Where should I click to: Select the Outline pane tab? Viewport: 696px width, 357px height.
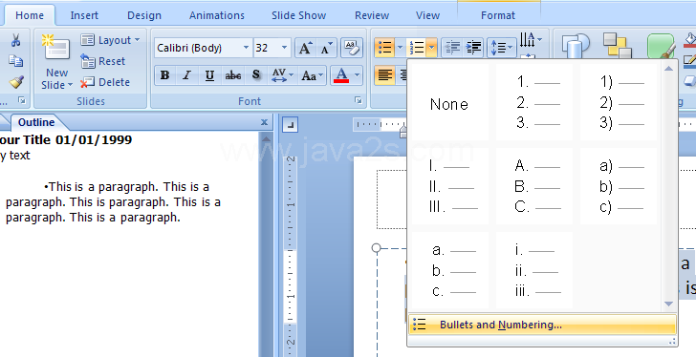click(x=36, y=122)
